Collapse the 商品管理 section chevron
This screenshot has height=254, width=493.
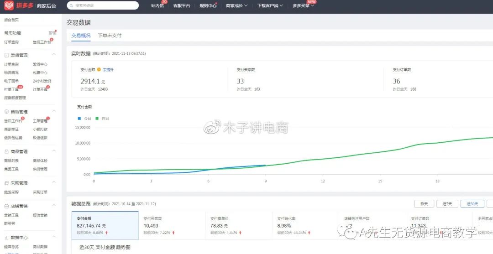54,150
